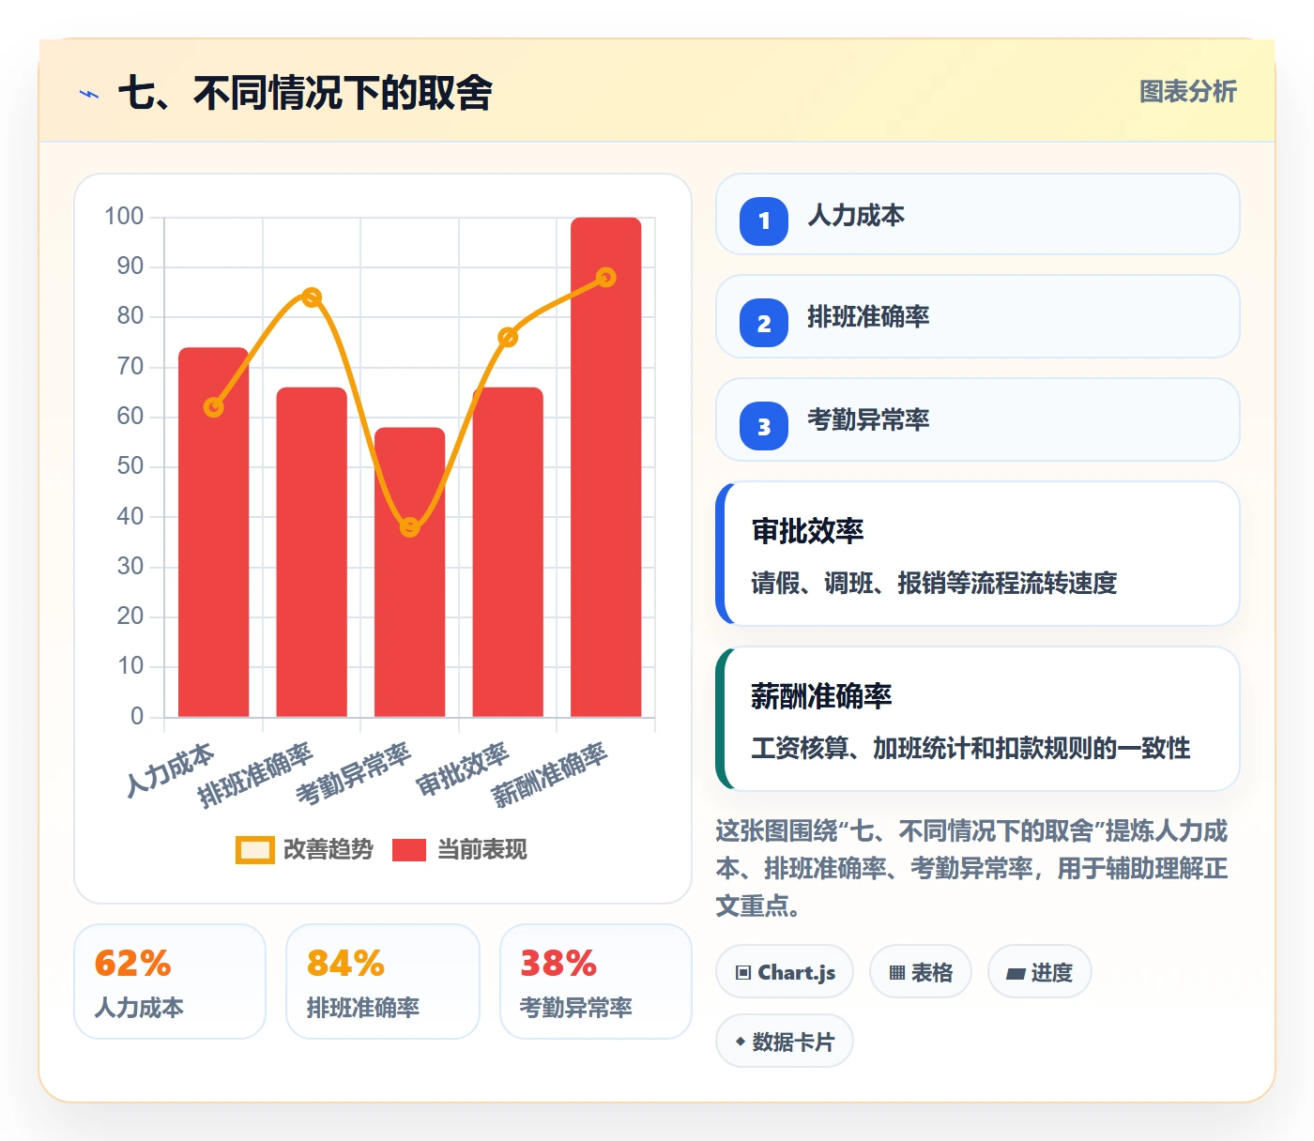Click the number 1 badge for 人力成本
1314x1141 pixels.
tap(764, 221)
